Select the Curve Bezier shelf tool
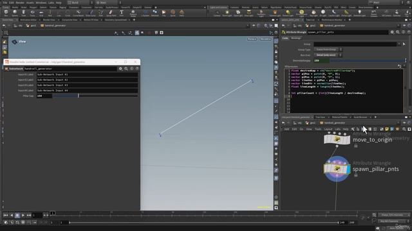 tap(79, 13)
